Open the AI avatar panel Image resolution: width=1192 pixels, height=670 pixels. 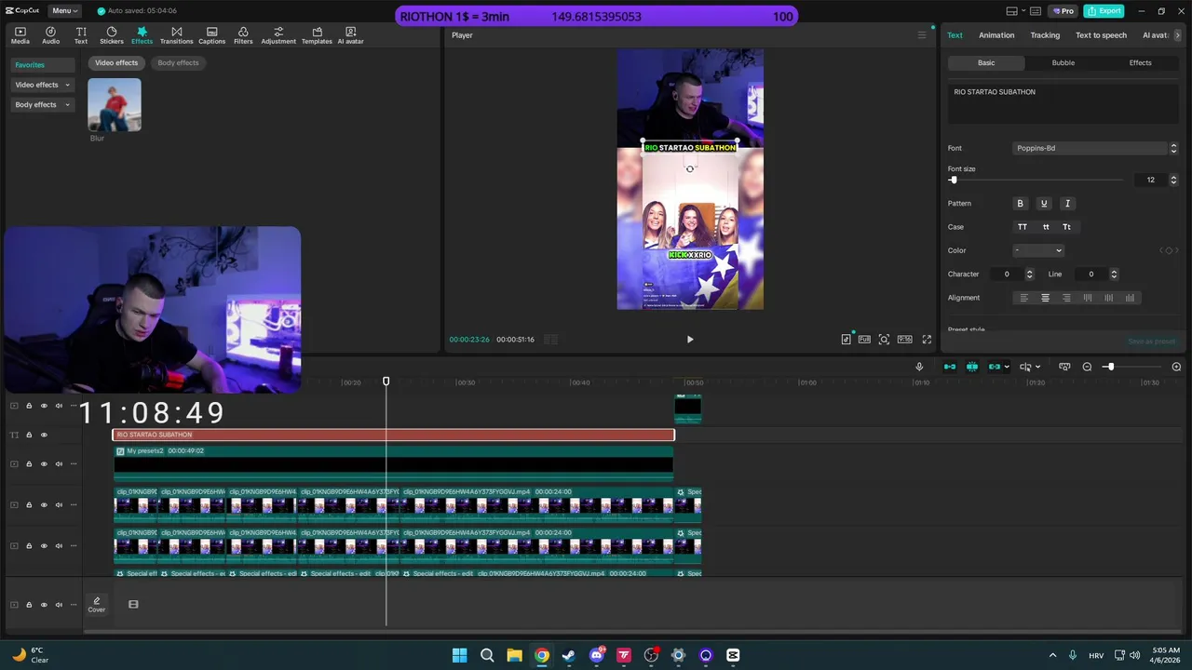click(351, 35)
